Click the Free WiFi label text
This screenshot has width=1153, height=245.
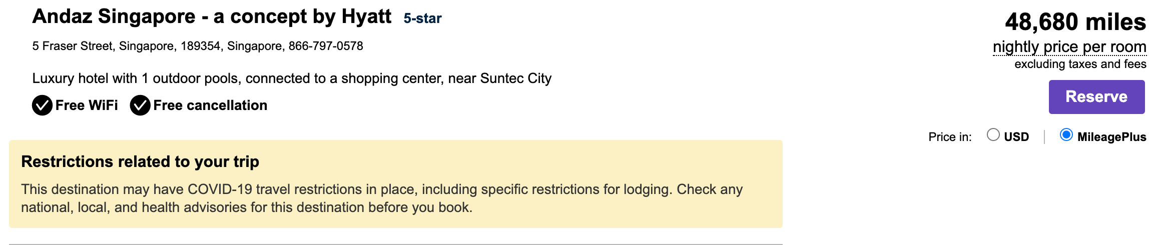87,105
